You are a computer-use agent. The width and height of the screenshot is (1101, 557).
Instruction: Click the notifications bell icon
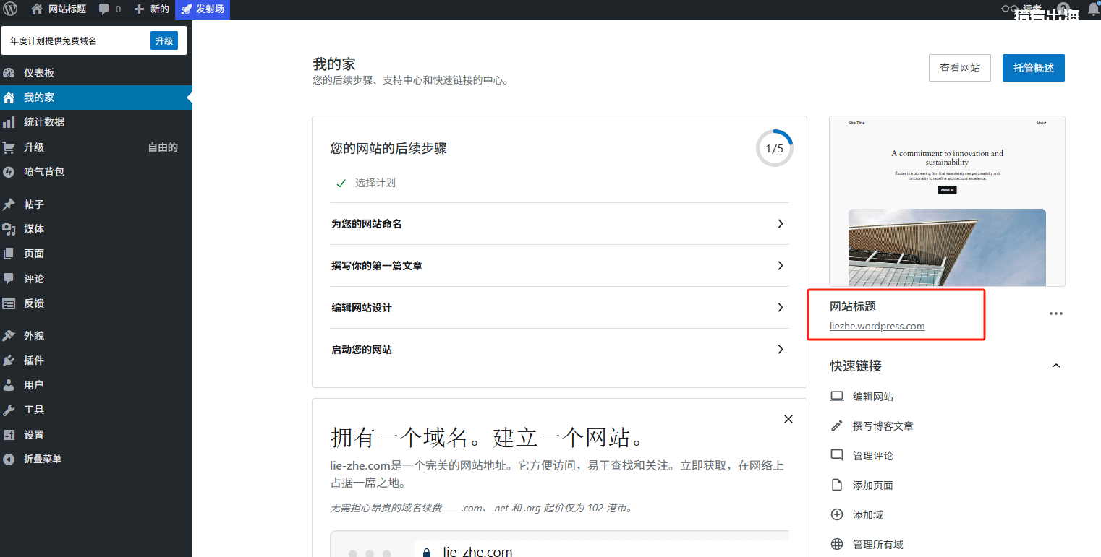click(x=1093, y=9)
